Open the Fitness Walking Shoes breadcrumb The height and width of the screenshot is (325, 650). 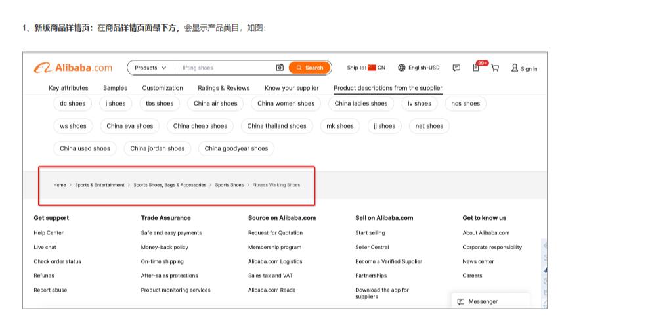click(x=276, y=185)
